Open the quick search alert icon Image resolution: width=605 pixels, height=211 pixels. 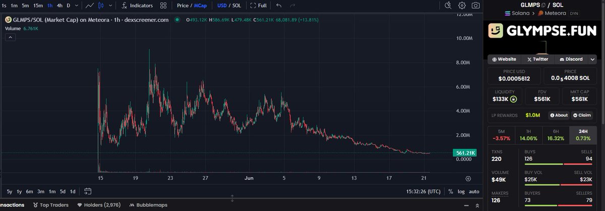[449, 6]
